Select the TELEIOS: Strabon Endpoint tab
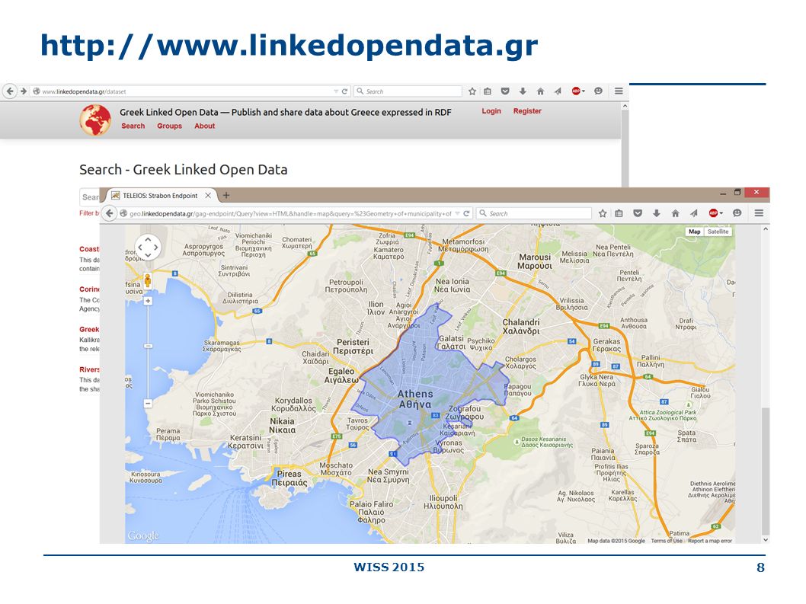The image size is (806, 604). (x=160, y=196)
